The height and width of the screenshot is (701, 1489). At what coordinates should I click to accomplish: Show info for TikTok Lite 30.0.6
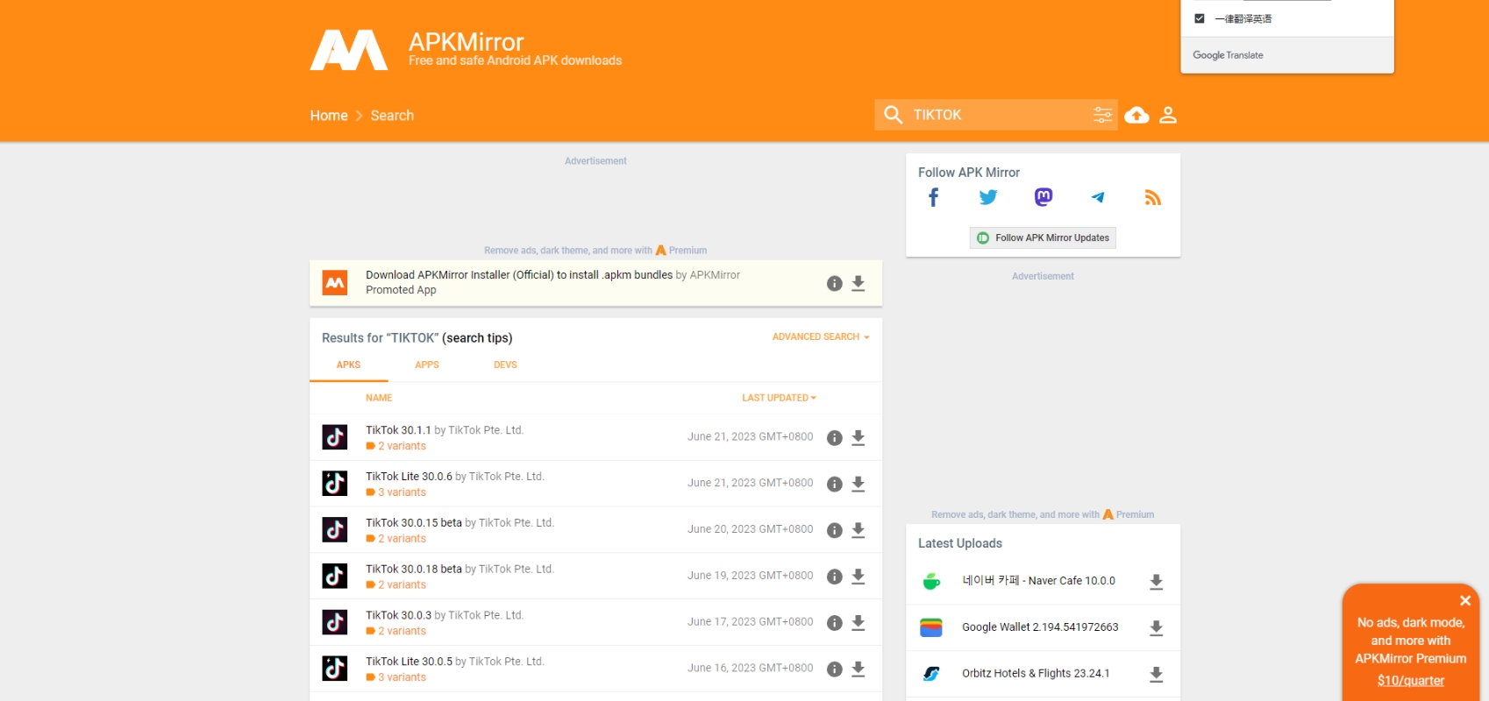click(x=834, y=484)
